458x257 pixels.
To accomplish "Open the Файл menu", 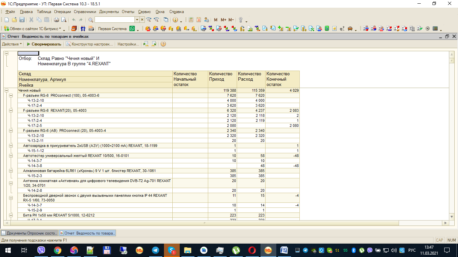I will click(x=10, y=12).
